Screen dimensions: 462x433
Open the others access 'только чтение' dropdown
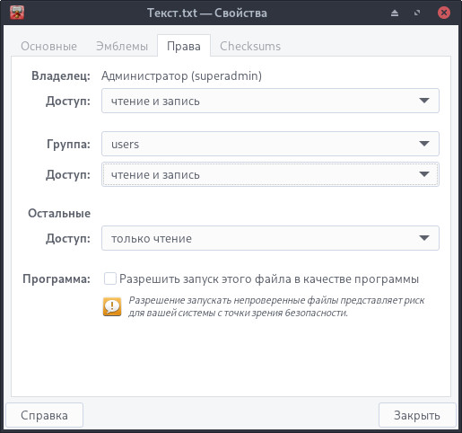pyautogui.click(x=270, y=238)
